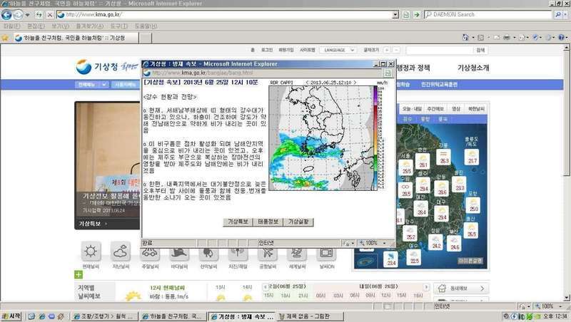The height and width of the screenshot is (322, 571).
Task: Click the 아이콘설명 button on weather map
Action: tap(470, 261)
